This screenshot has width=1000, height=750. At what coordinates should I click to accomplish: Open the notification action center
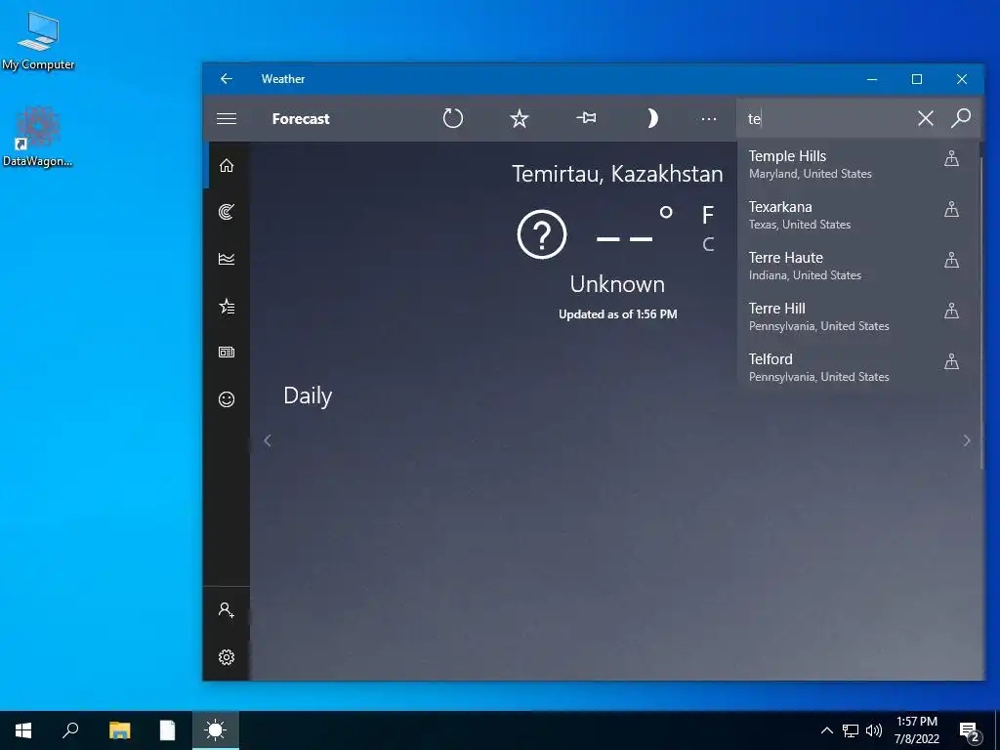tap(970, 731)
